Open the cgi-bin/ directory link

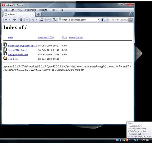point(13,59)
